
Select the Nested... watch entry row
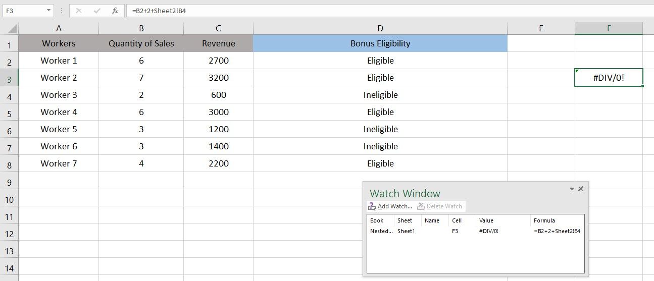(476, 231)
